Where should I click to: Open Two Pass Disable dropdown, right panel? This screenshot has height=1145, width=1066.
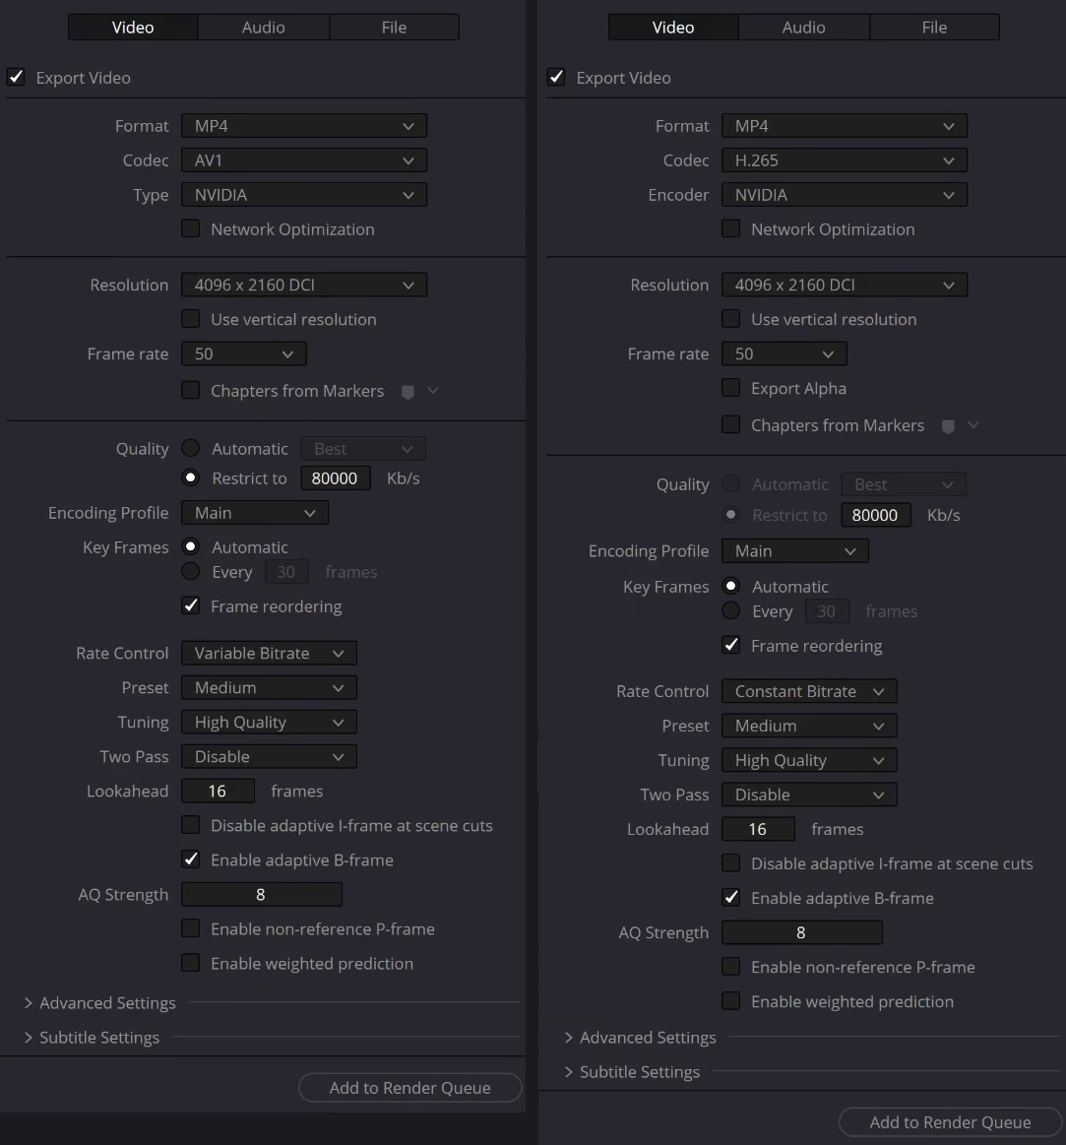point(809,795)
